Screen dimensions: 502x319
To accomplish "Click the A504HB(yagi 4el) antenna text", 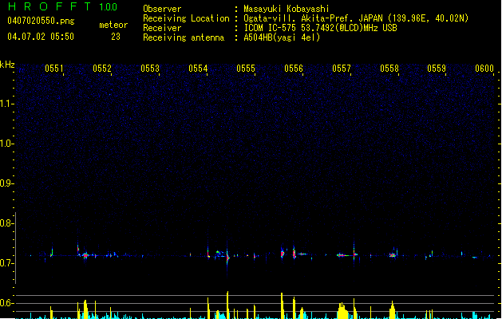I will [282, 37].
